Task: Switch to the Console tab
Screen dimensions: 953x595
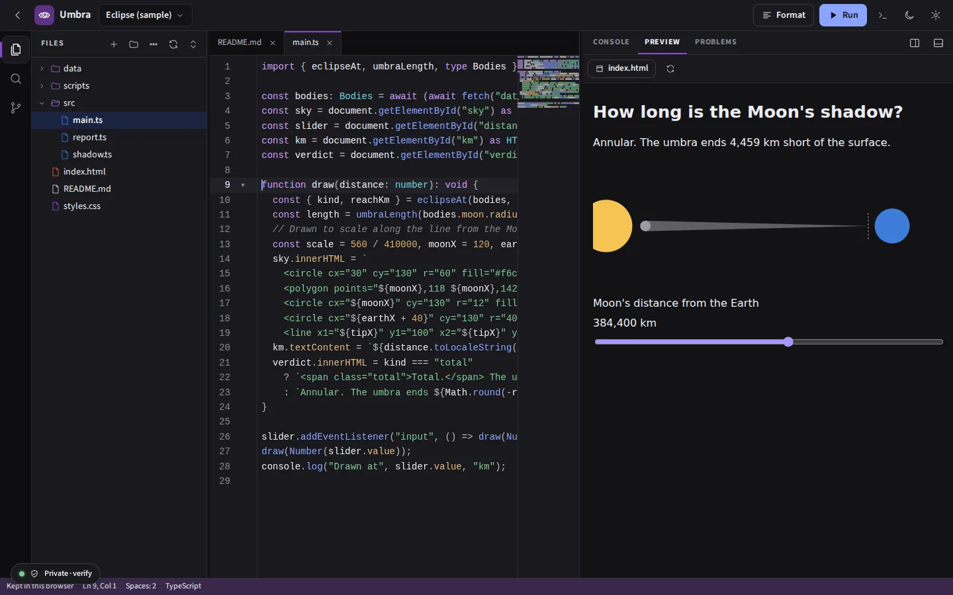Action: coord(611,42)
